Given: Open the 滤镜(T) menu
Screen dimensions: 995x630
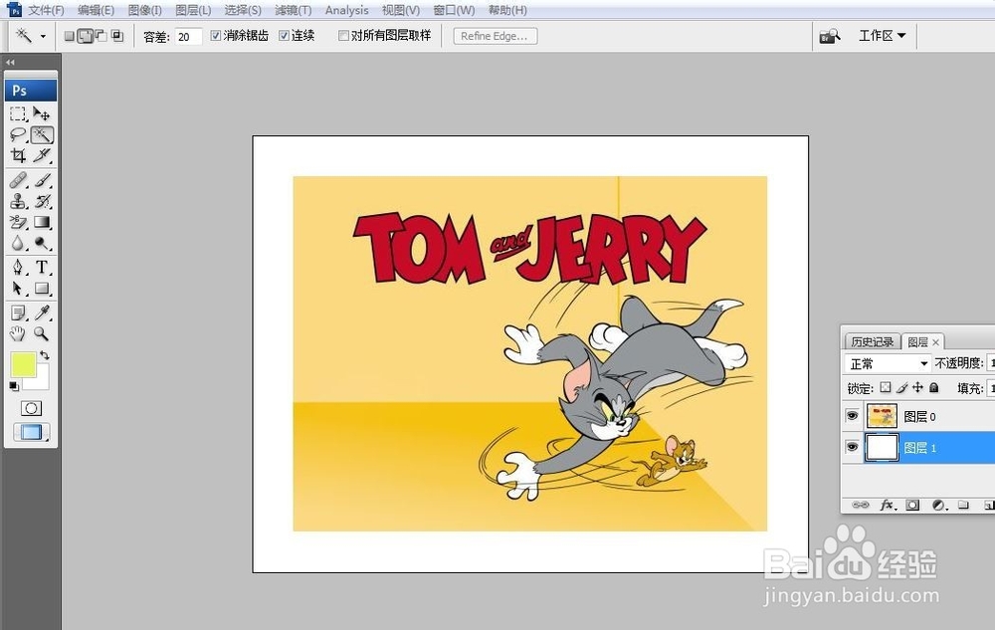Looking at the screenshot, I should [x=294, y=10].
